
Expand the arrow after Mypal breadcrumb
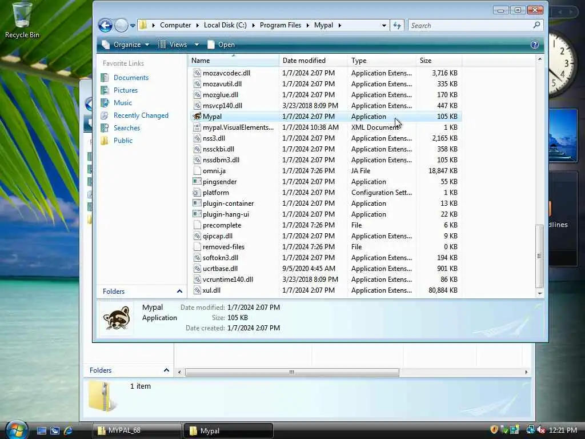[339, 25]
